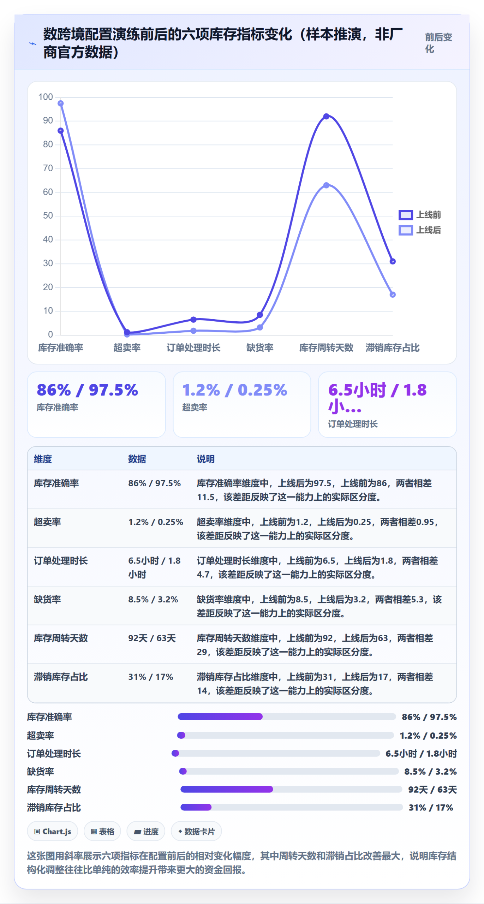The image size is (484, 904).
Task: Click the 上线后 data point at 库存周转天数
Action: pyautogui.click(x=326, y=185)
